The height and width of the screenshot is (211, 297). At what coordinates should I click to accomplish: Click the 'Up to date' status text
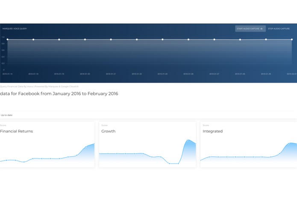coord(7,115)
